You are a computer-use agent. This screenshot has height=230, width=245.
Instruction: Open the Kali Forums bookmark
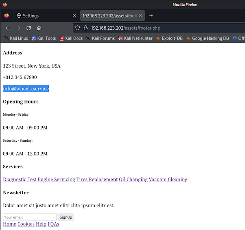tap(101, 38)
